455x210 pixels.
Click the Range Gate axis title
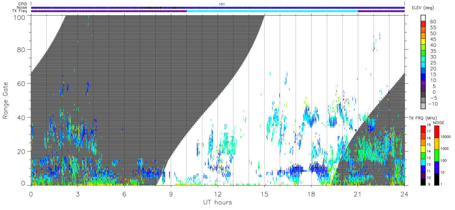pos(5,100)
